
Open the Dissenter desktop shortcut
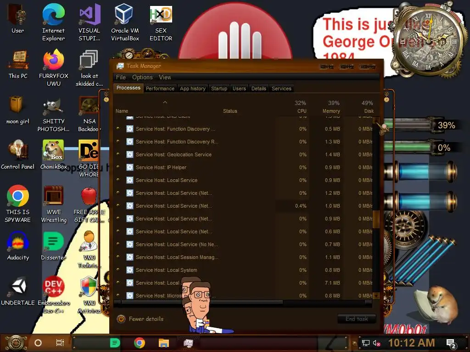pos(53,246)
